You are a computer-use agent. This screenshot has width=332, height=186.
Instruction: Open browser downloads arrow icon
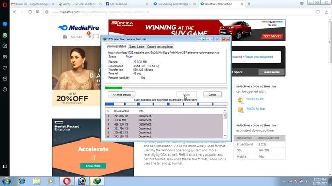pos(327,12)
